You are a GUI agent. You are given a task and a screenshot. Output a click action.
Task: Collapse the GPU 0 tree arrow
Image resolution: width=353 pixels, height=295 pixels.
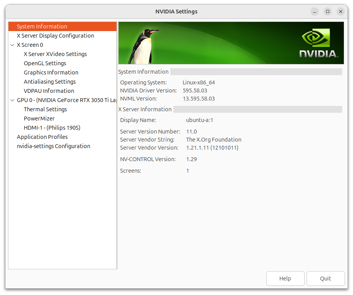[x=13, y=100]
